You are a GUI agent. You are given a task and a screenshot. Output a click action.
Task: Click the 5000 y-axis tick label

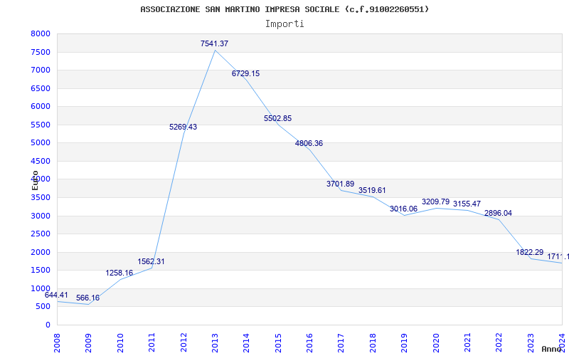(x=41, y=143)
